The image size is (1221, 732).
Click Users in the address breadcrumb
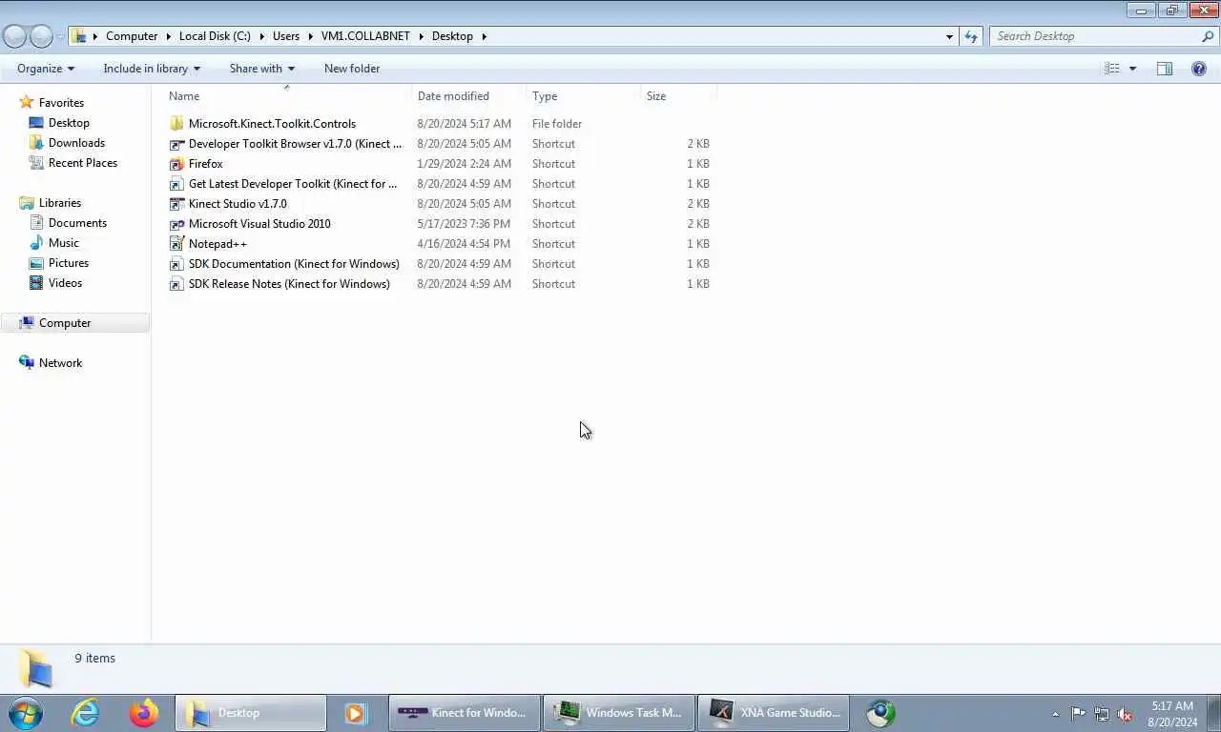pos(286,36)
